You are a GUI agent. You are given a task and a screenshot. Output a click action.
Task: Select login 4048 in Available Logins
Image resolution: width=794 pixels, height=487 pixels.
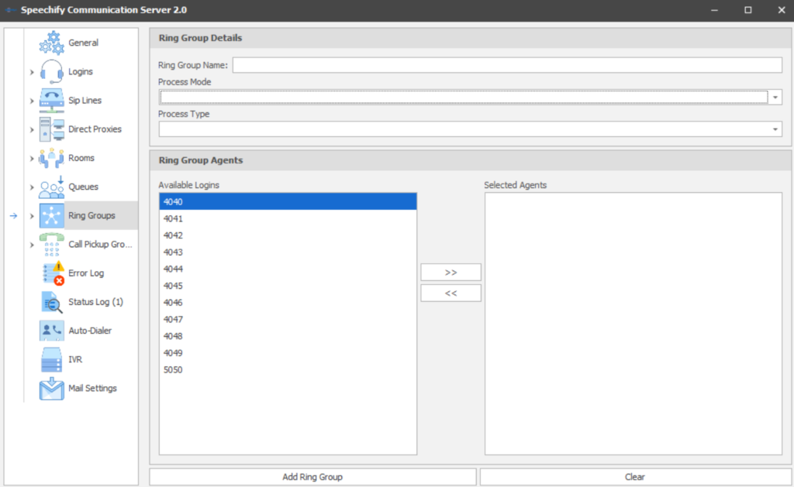point(288,336)
